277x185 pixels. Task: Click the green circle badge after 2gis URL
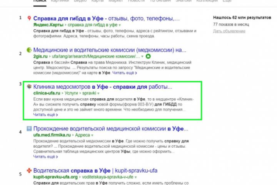[x=148, y=56]
